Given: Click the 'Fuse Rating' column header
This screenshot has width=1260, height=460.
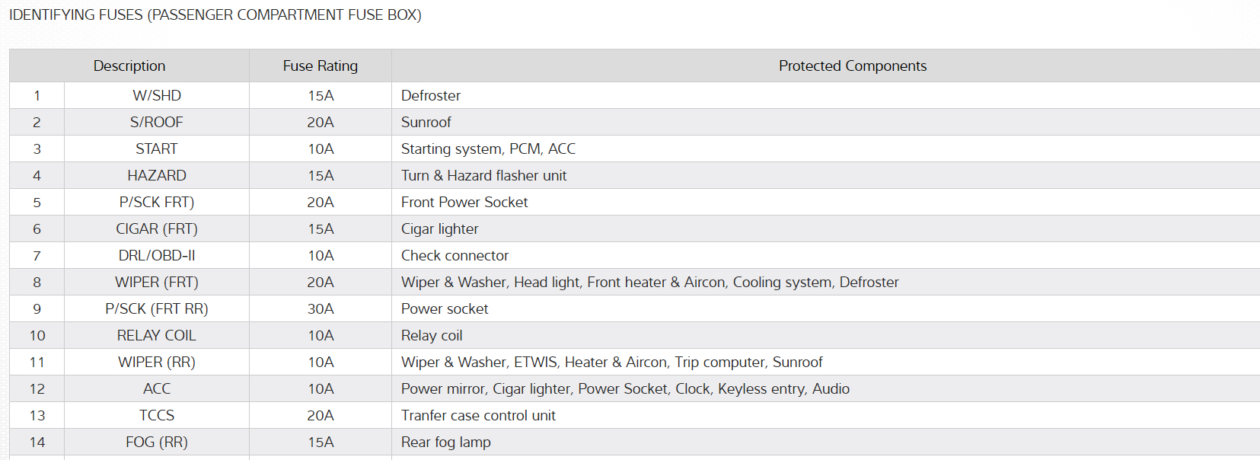Looking at the screenshot, I should [x=320, y=66].
